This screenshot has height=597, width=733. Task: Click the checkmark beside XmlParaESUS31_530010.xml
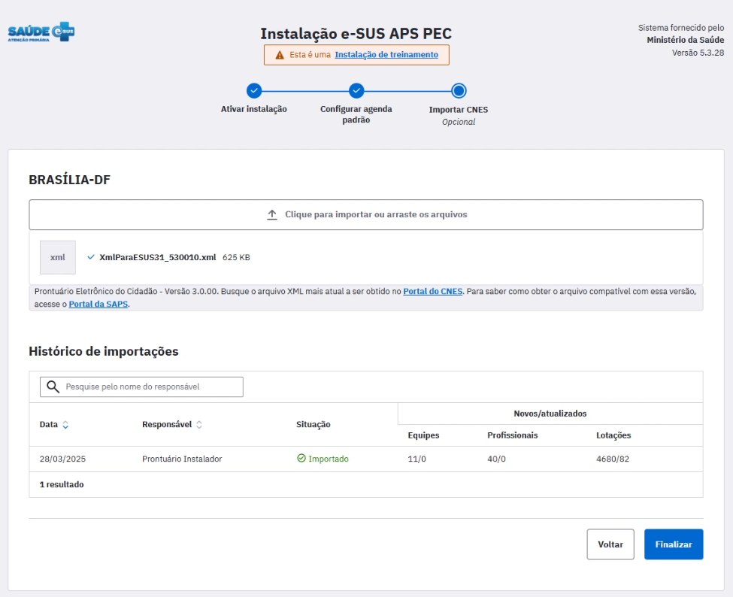click(x=91, y=257)
